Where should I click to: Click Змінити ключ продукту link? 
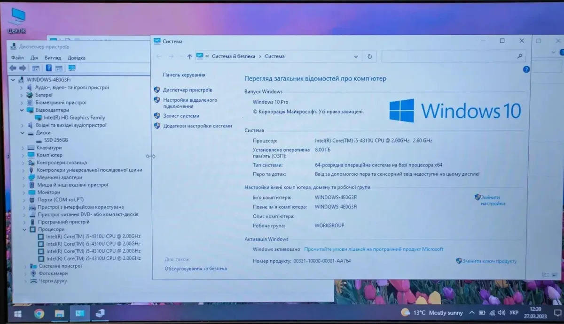(489, 261)
